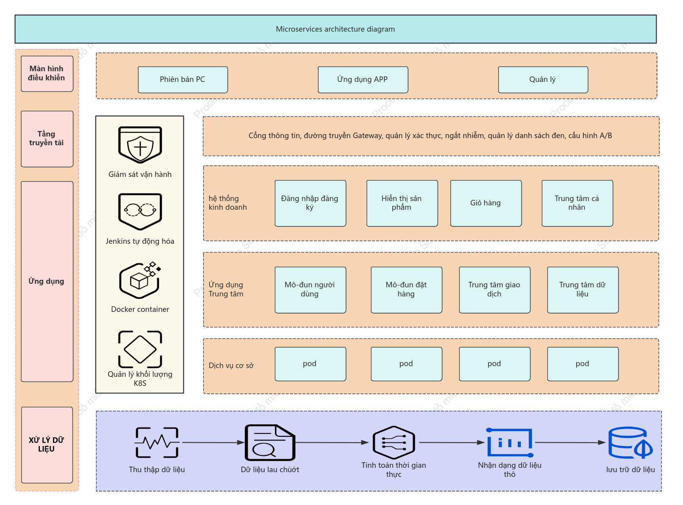Click the Trung tâm giao dịch box
The height and width of the screenshot is (505, 683).
[x=495, y=290]
